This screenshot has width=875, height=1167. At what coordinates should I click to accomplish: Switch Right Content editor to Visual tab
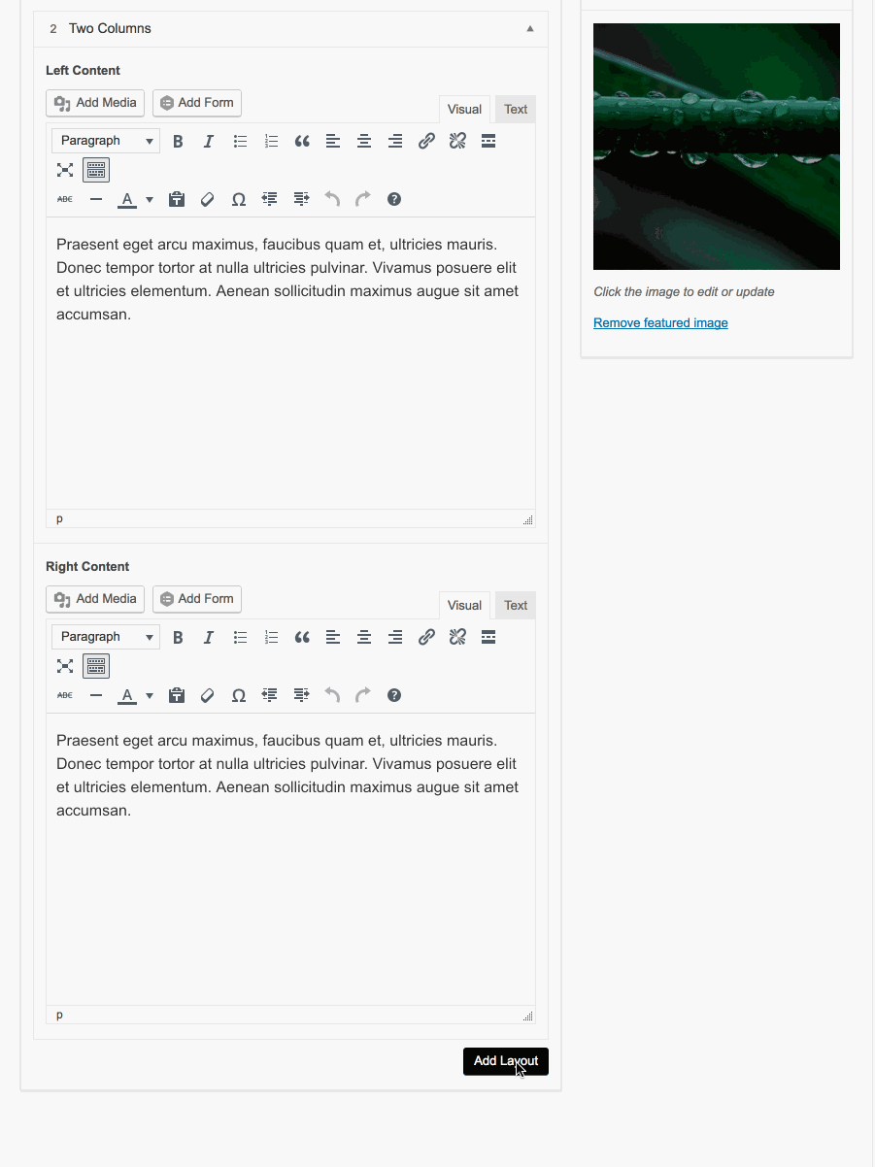pos(464,606)
